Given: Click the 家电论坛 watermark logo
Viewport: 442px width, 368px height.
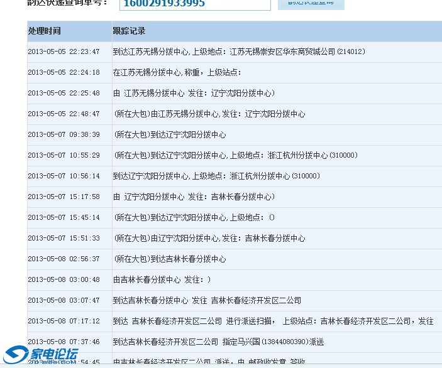Looking at the screenshot, I should 41,355.
